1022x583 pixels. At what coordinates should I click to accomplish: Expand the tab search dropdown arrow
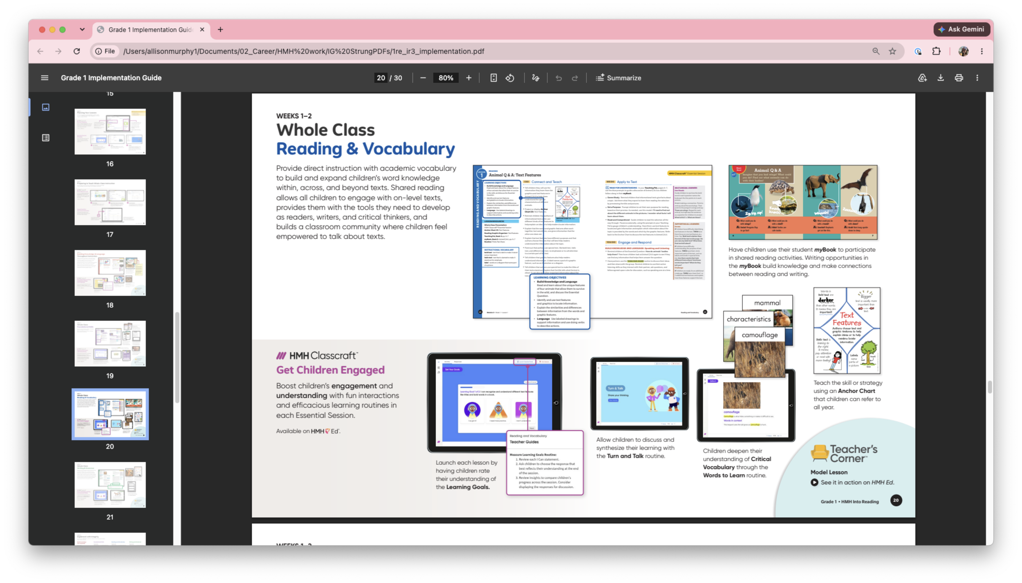pyautogui.click(x=82, y=29)
